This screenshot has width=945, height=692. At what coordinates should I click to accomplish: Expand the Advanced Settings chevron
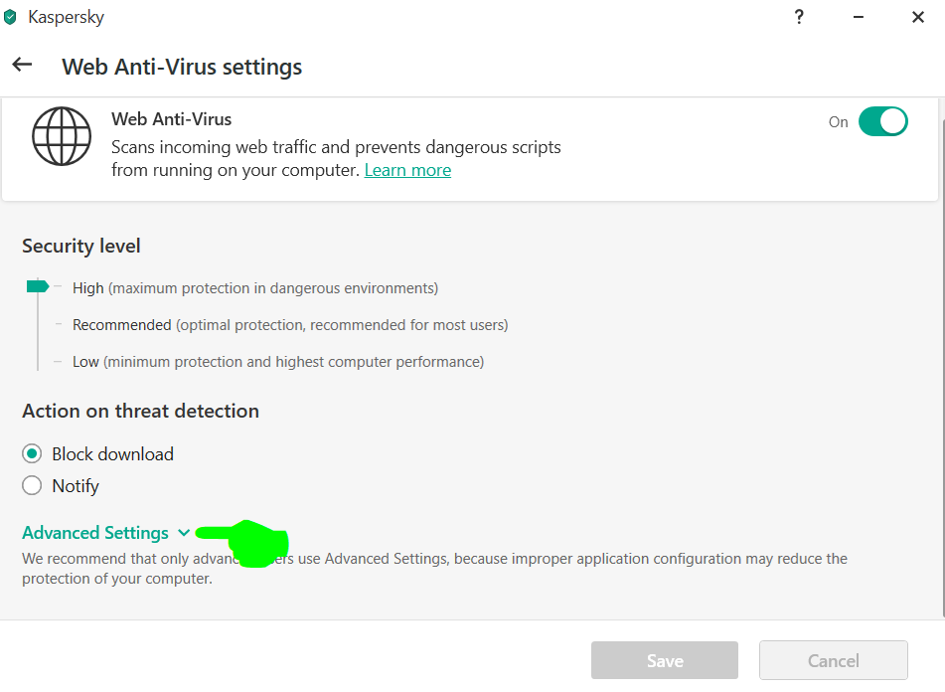[x=184, y=533]
